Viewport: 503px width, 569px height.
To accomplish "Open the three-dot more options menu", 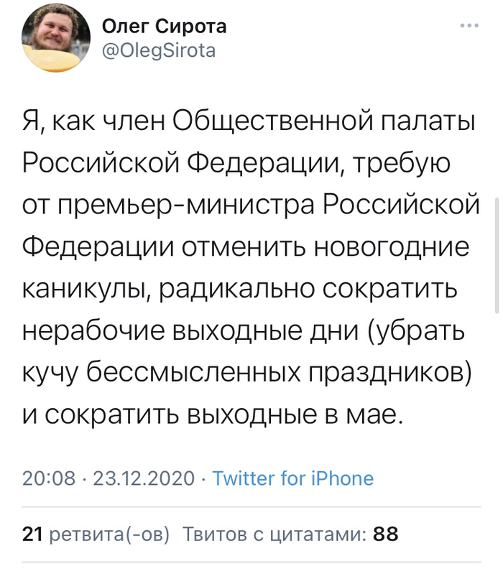I will tap(469, 26).
